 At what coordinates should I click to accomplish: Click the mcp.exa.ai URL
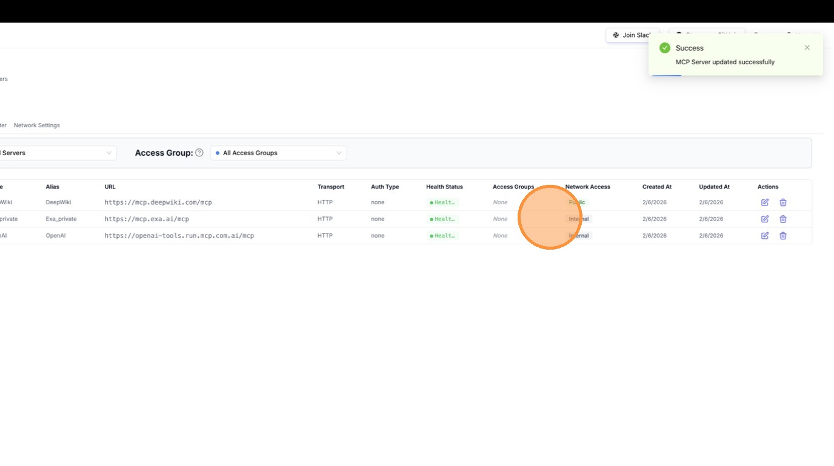click(147, 219)
